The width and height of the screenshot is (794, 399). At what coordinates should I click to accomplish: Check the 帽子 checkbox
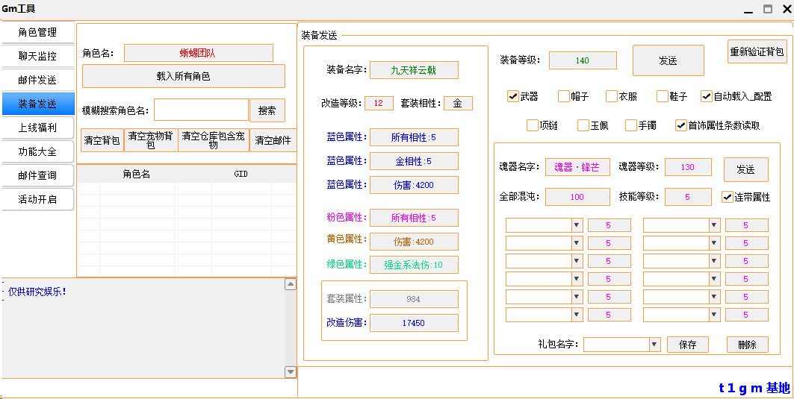(564, 96)
